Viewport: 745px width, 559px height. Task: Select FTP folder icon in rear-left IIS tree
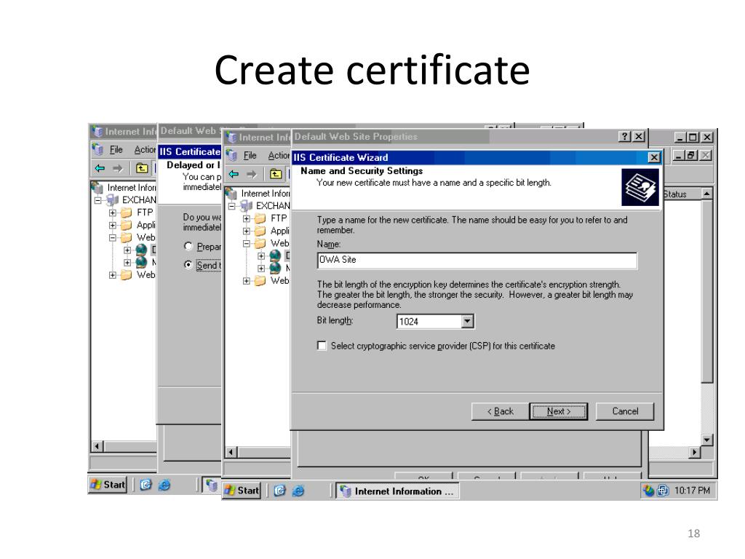click(x=126, y=213)
